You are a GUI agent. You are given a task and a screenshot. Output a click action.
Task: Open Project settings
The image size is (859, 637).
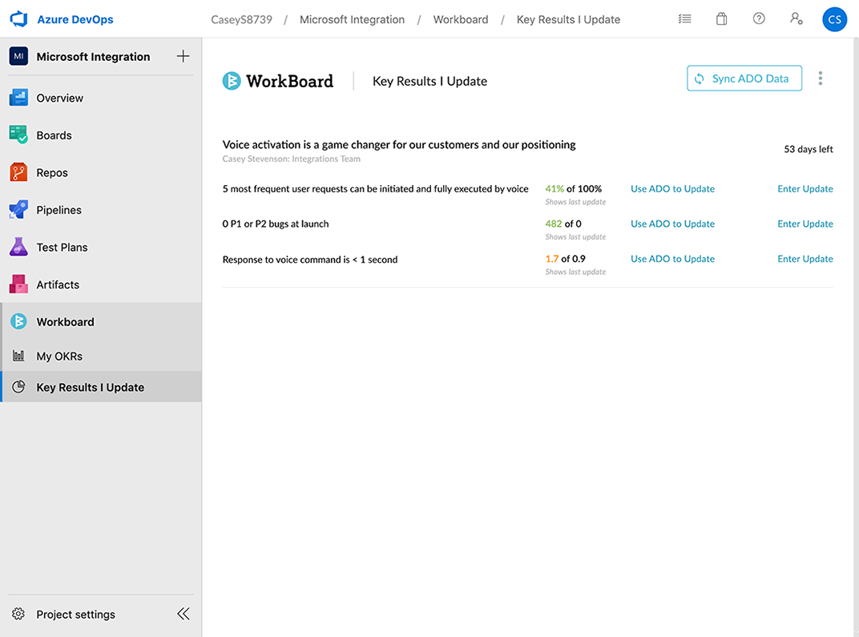tap(75, 614)
